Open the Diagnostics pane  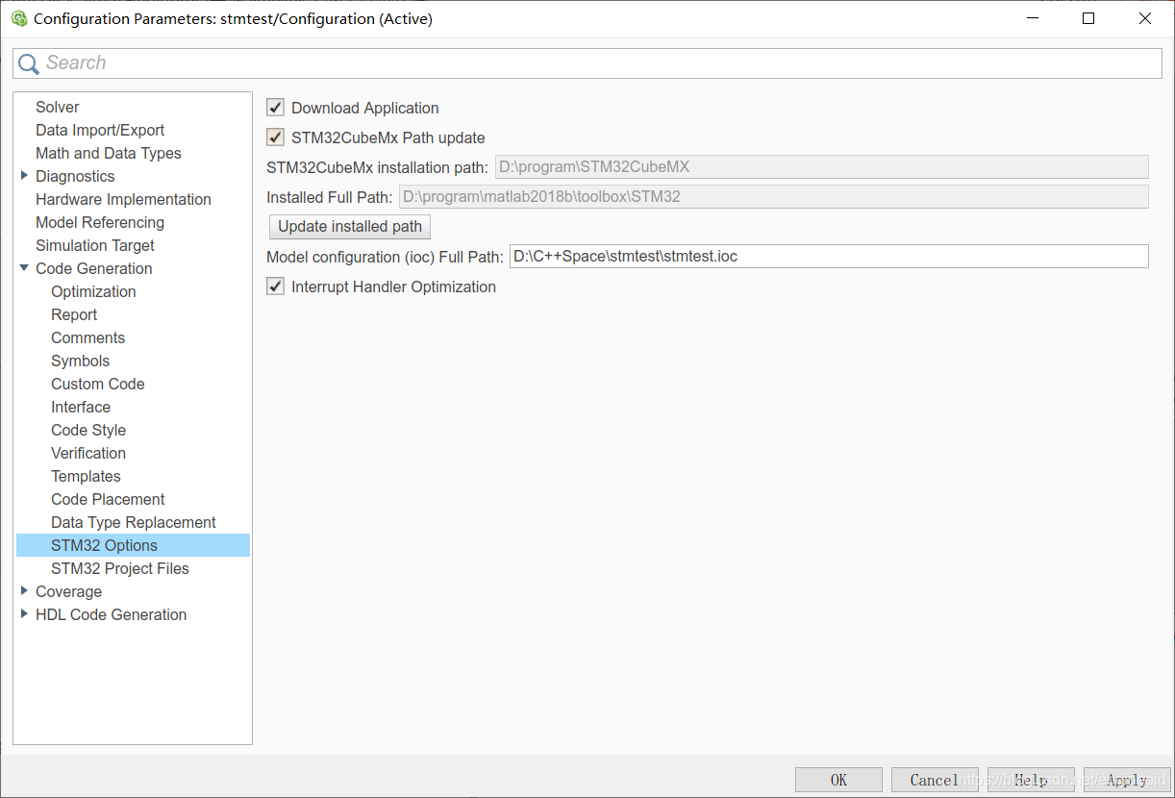click(x=75, y=176)
